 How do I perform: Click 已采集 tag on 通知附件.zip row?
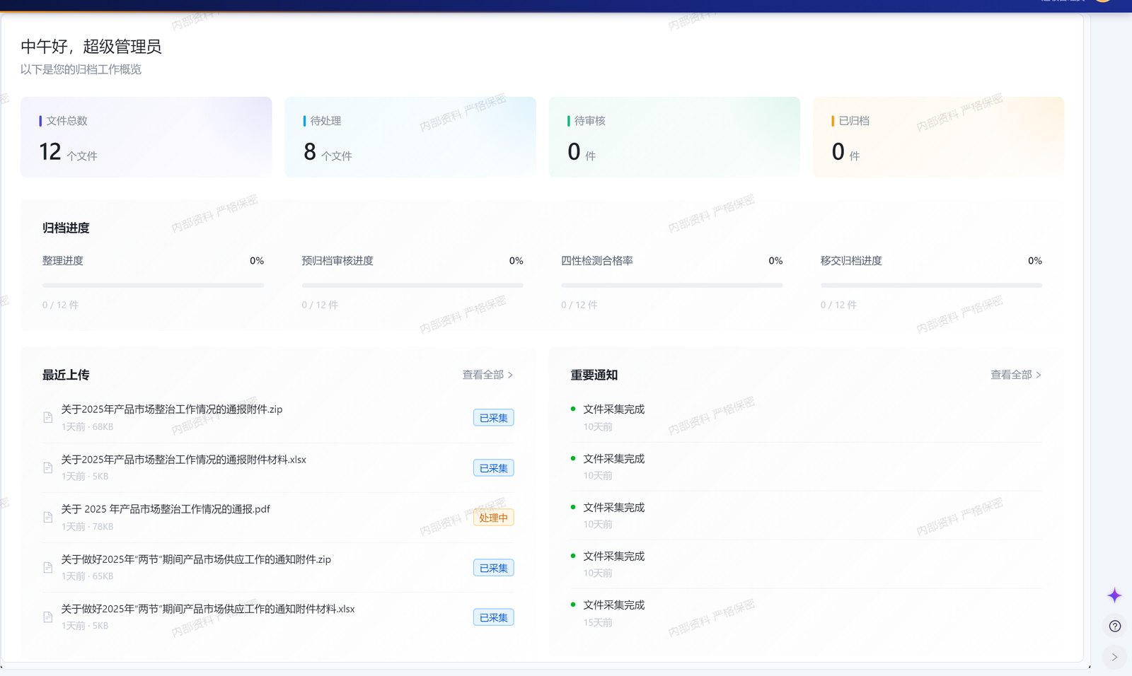[494, 568]
